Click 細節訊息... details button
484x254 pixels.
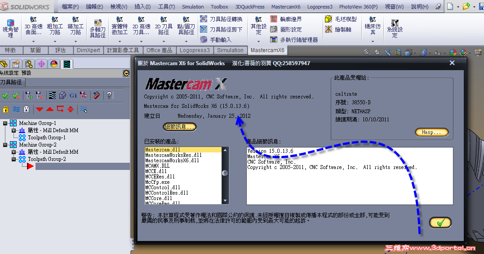[179, 127]
